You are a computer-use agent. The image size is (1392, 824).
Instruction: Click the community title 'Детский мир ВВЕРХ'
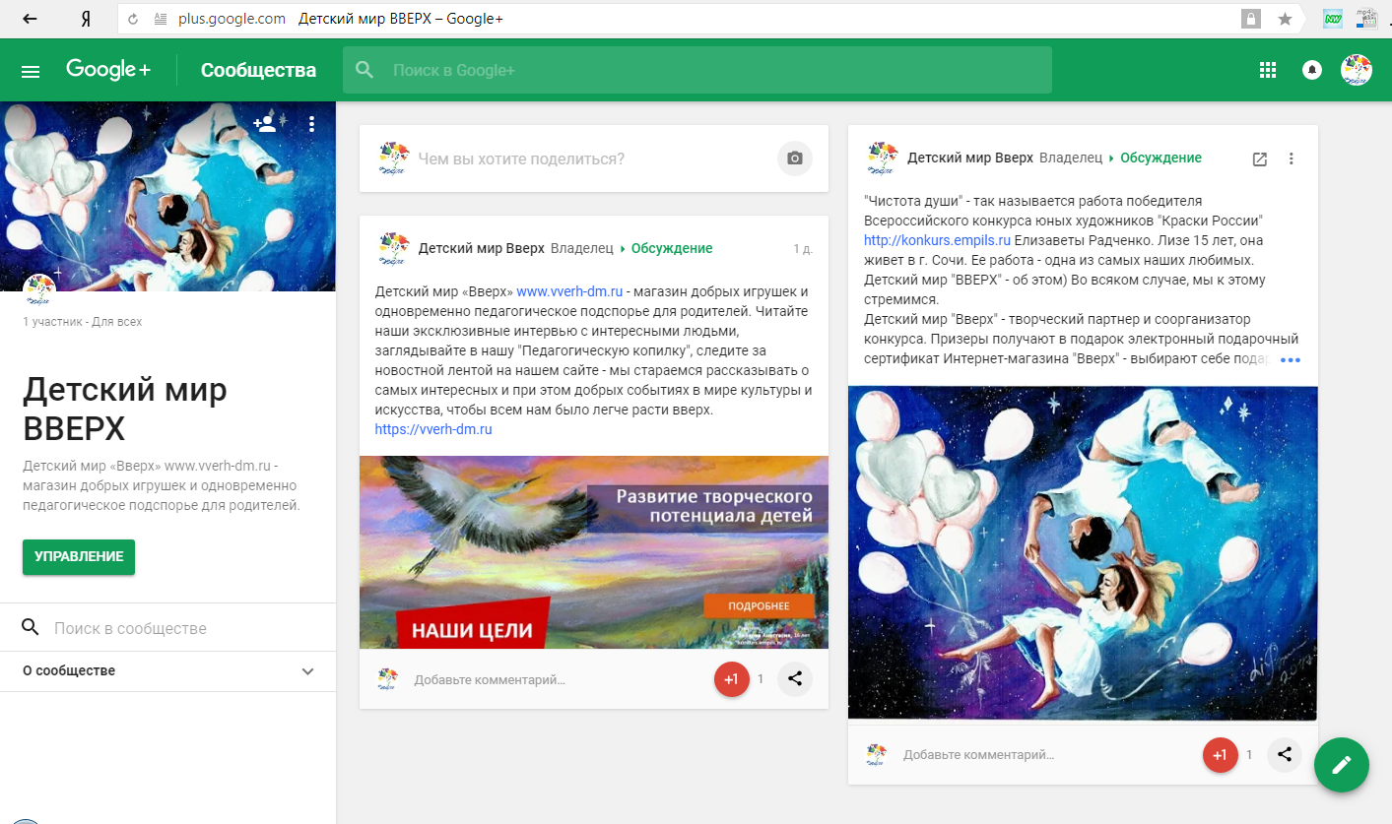(x=125, y=410)
